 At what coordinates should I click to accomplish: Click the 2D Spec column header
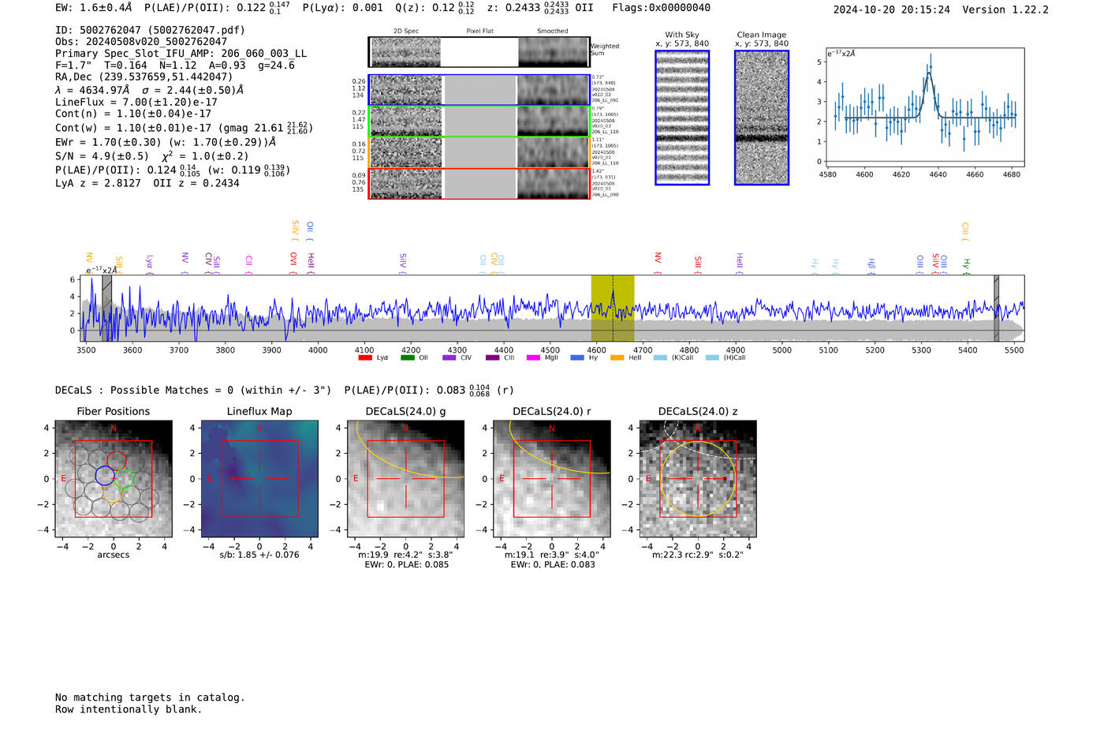[406, 32]
